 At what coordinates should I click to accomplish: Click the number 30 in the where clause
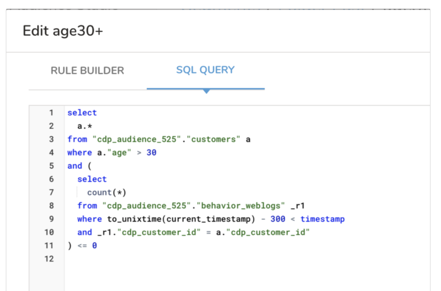[x=151, y=153]
